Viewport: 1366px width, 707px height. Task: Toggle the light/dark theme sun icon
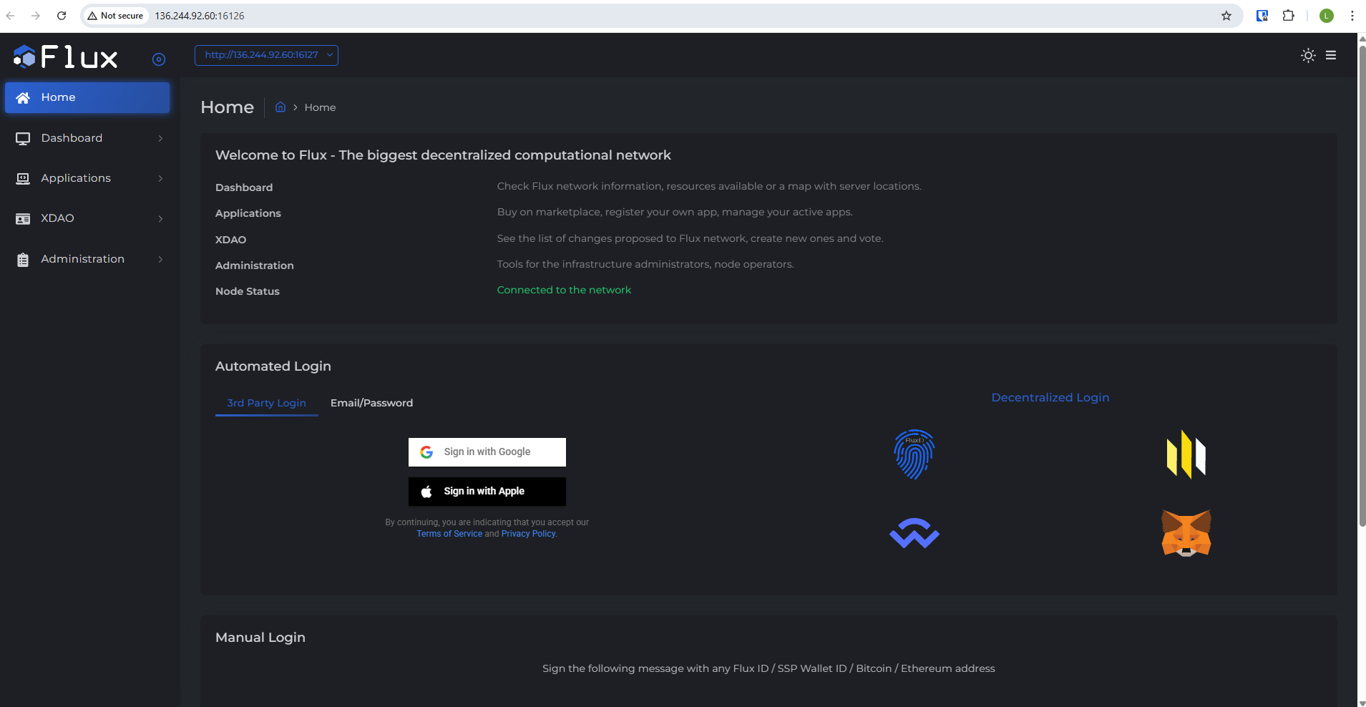point(1308,55)
